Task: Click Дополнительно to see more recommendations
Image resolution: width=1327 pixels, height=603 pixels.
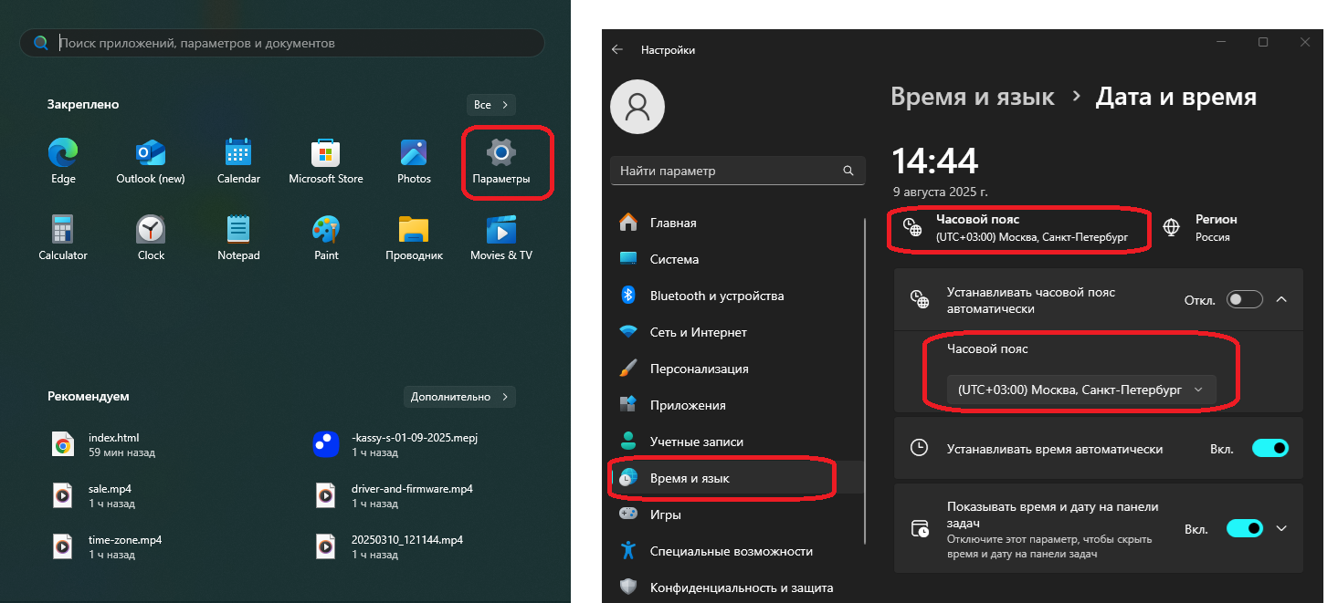Action: [459, 397]
